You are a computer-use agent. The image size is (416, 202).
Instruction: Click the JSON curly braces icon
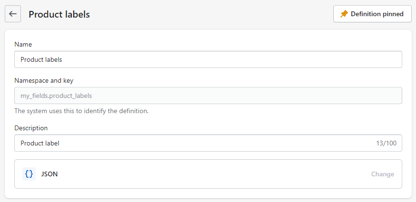[29, 174]
